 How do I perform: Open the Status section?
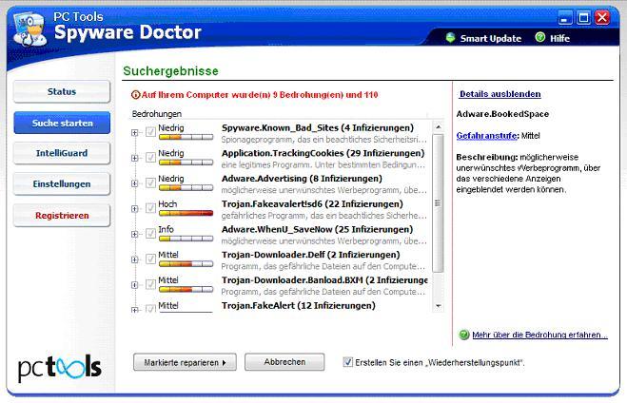point(62,91)
